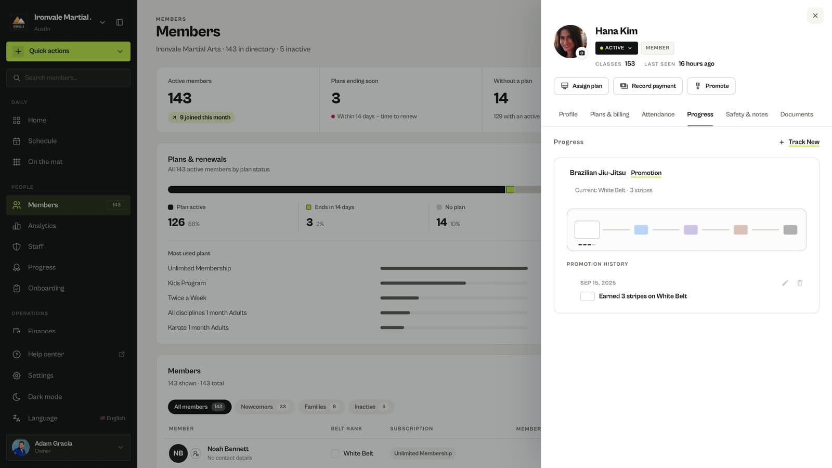Change Hana Kim's profile photo camera icon
The height and width of the screenshot is (468, 832).
pyautogui.click(x=581, y=53)
